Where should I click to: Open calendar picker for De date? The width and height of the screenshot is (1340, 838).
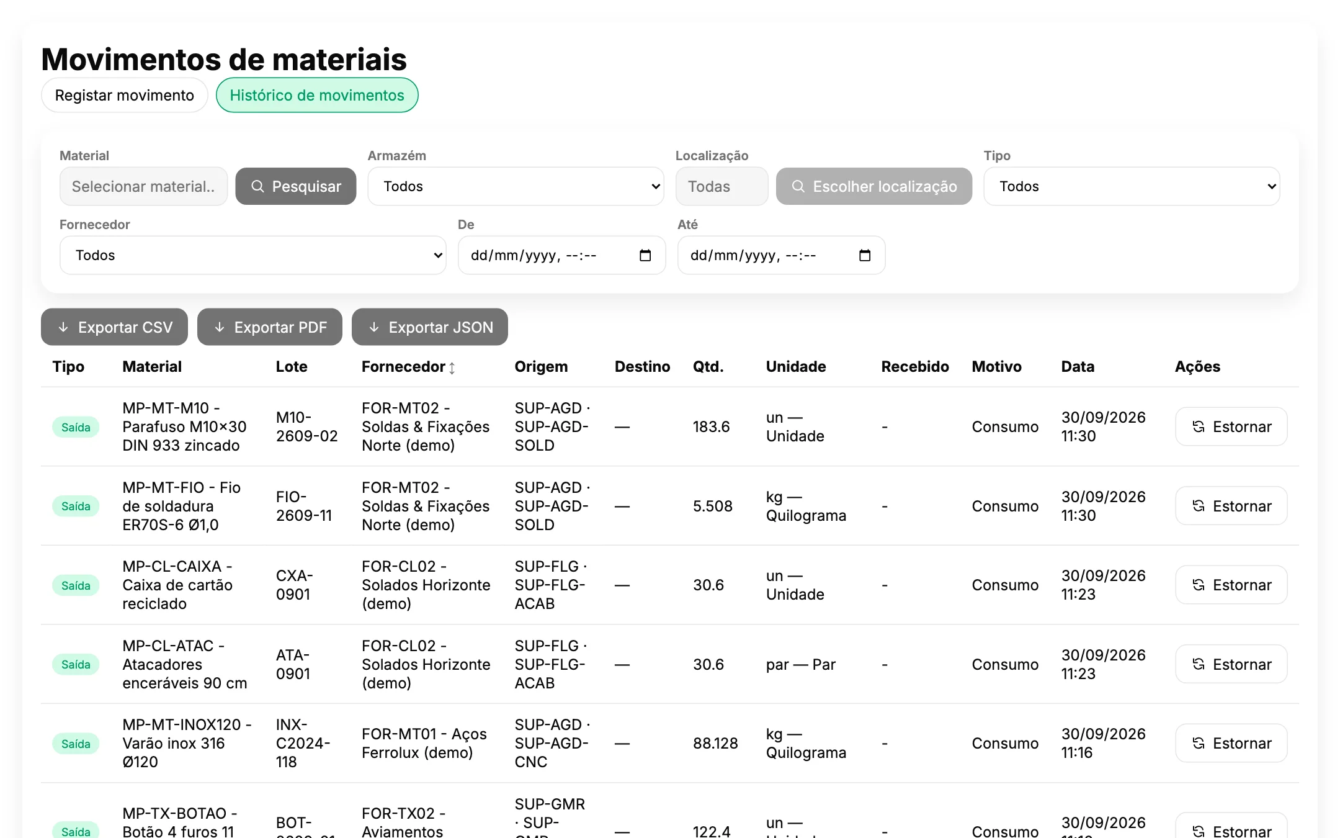click(x=645, y=255)
